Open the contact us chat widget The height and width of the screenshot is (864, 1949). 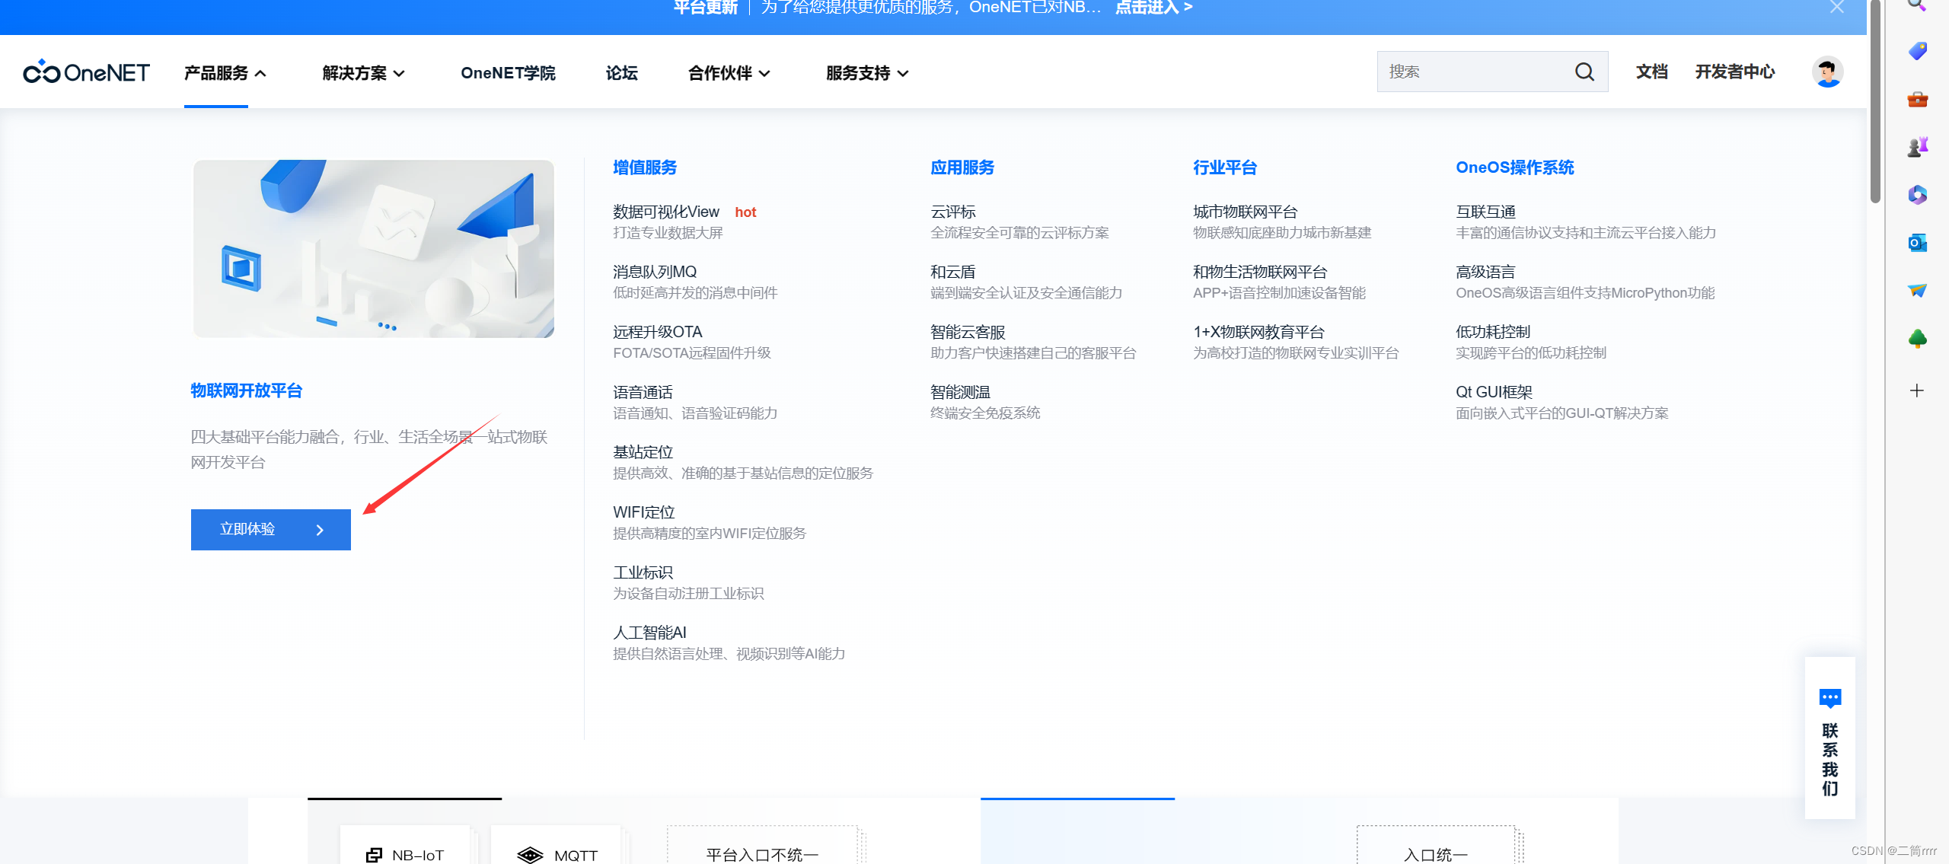[1829, 738]
